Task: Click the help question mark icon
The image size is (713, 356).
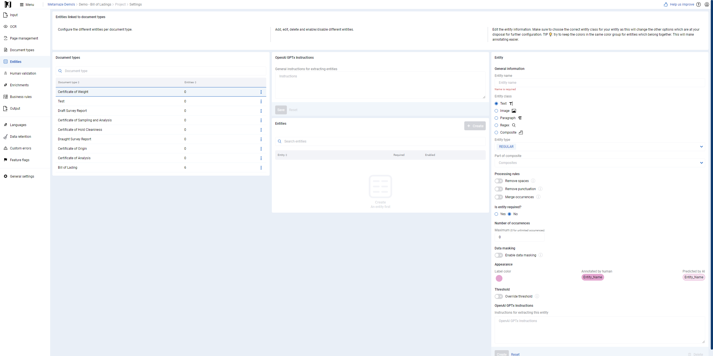Action: coord(699,4)
